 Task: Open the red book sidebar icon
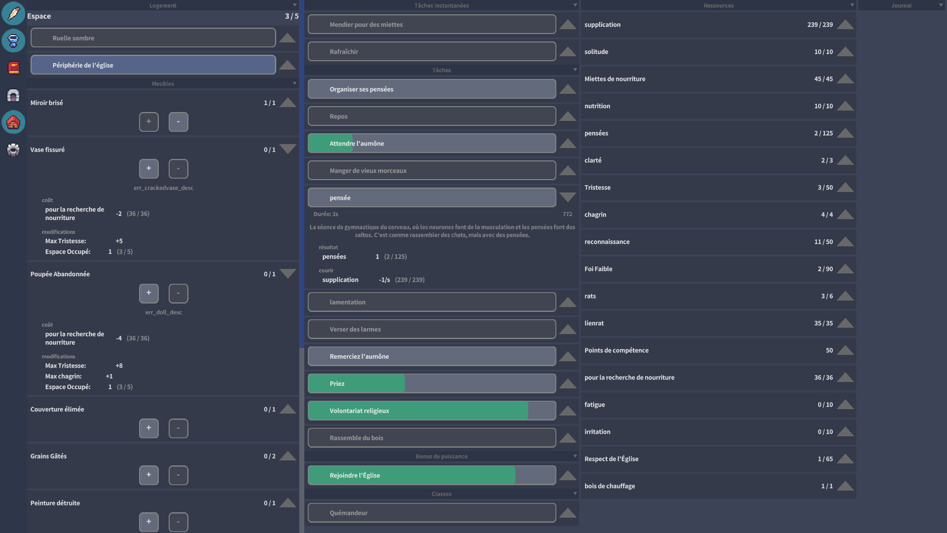click(13, 68)
